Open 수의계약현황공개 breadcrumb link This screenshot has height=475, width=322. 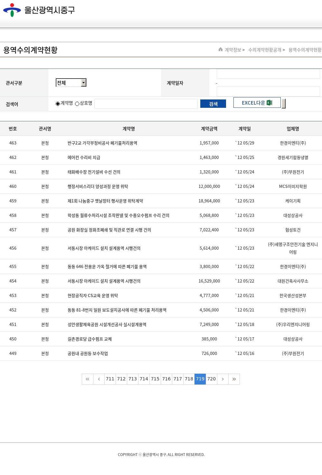265,50
